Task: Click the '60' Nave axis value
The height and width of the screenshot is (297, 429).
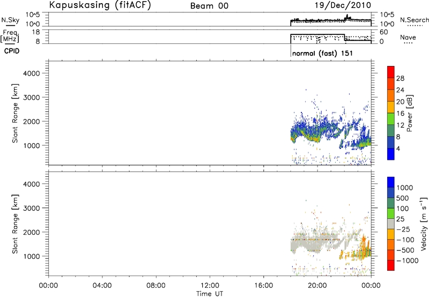Action: 384,32
